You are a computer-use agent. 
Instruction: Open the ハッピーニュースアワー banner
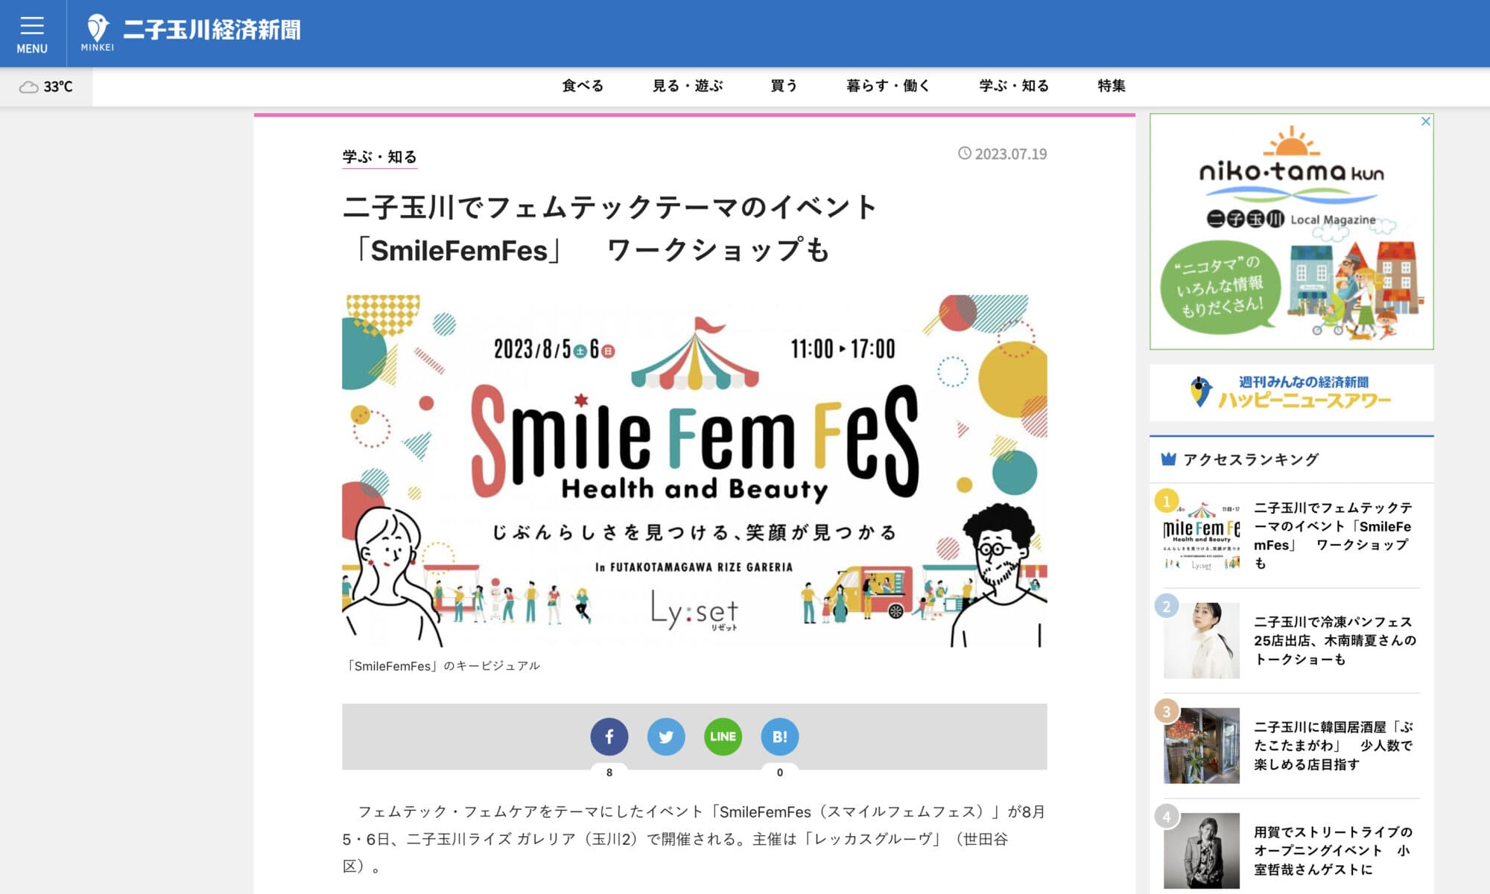(1291, 392)
